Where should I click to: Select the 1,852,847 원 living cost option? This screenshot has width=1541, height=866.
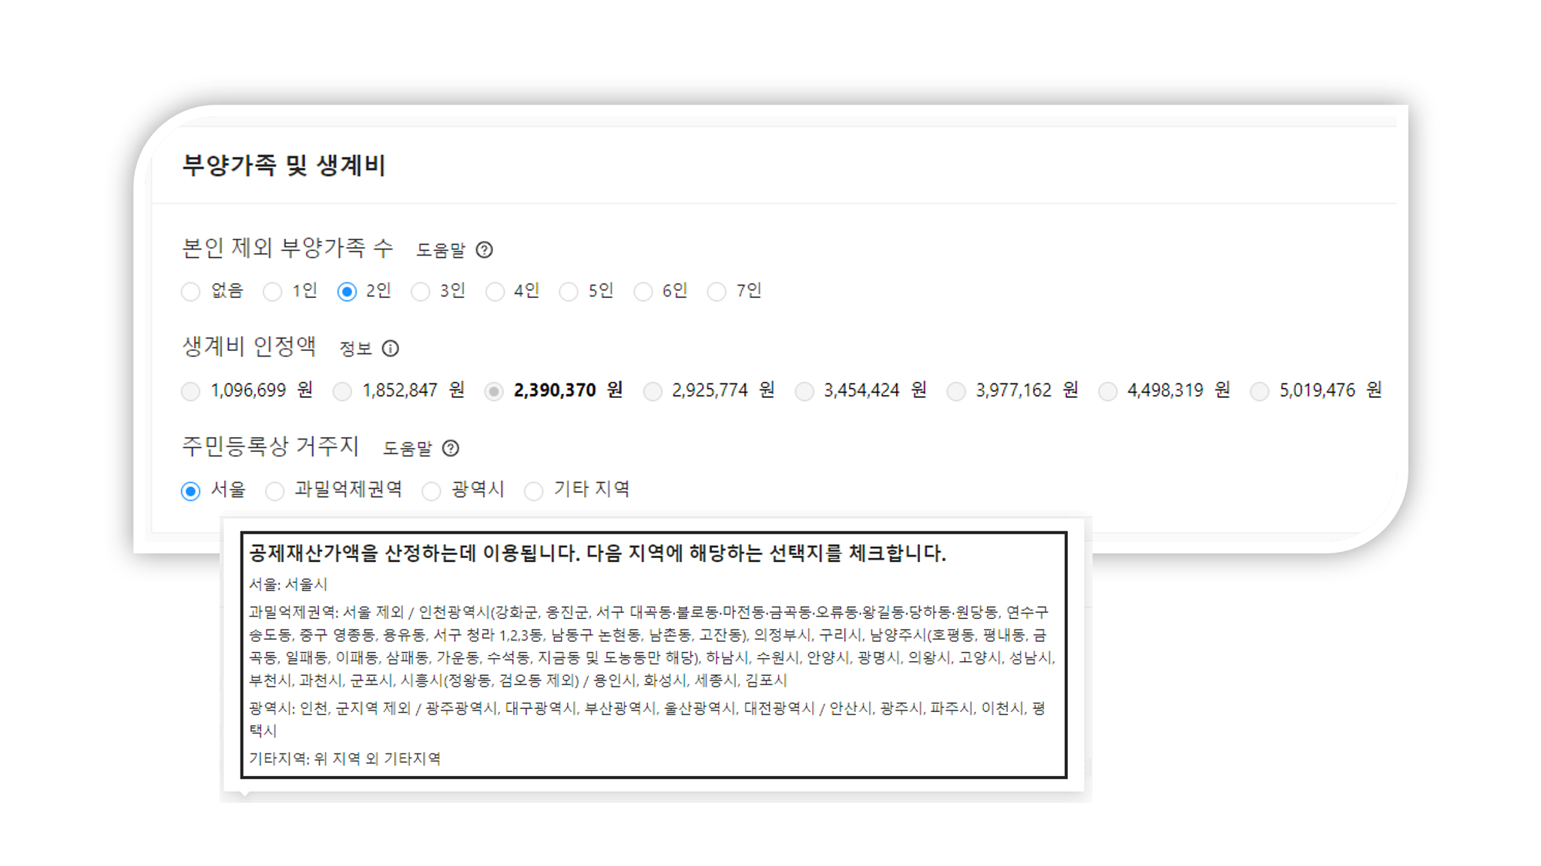(x=342, y=392)
